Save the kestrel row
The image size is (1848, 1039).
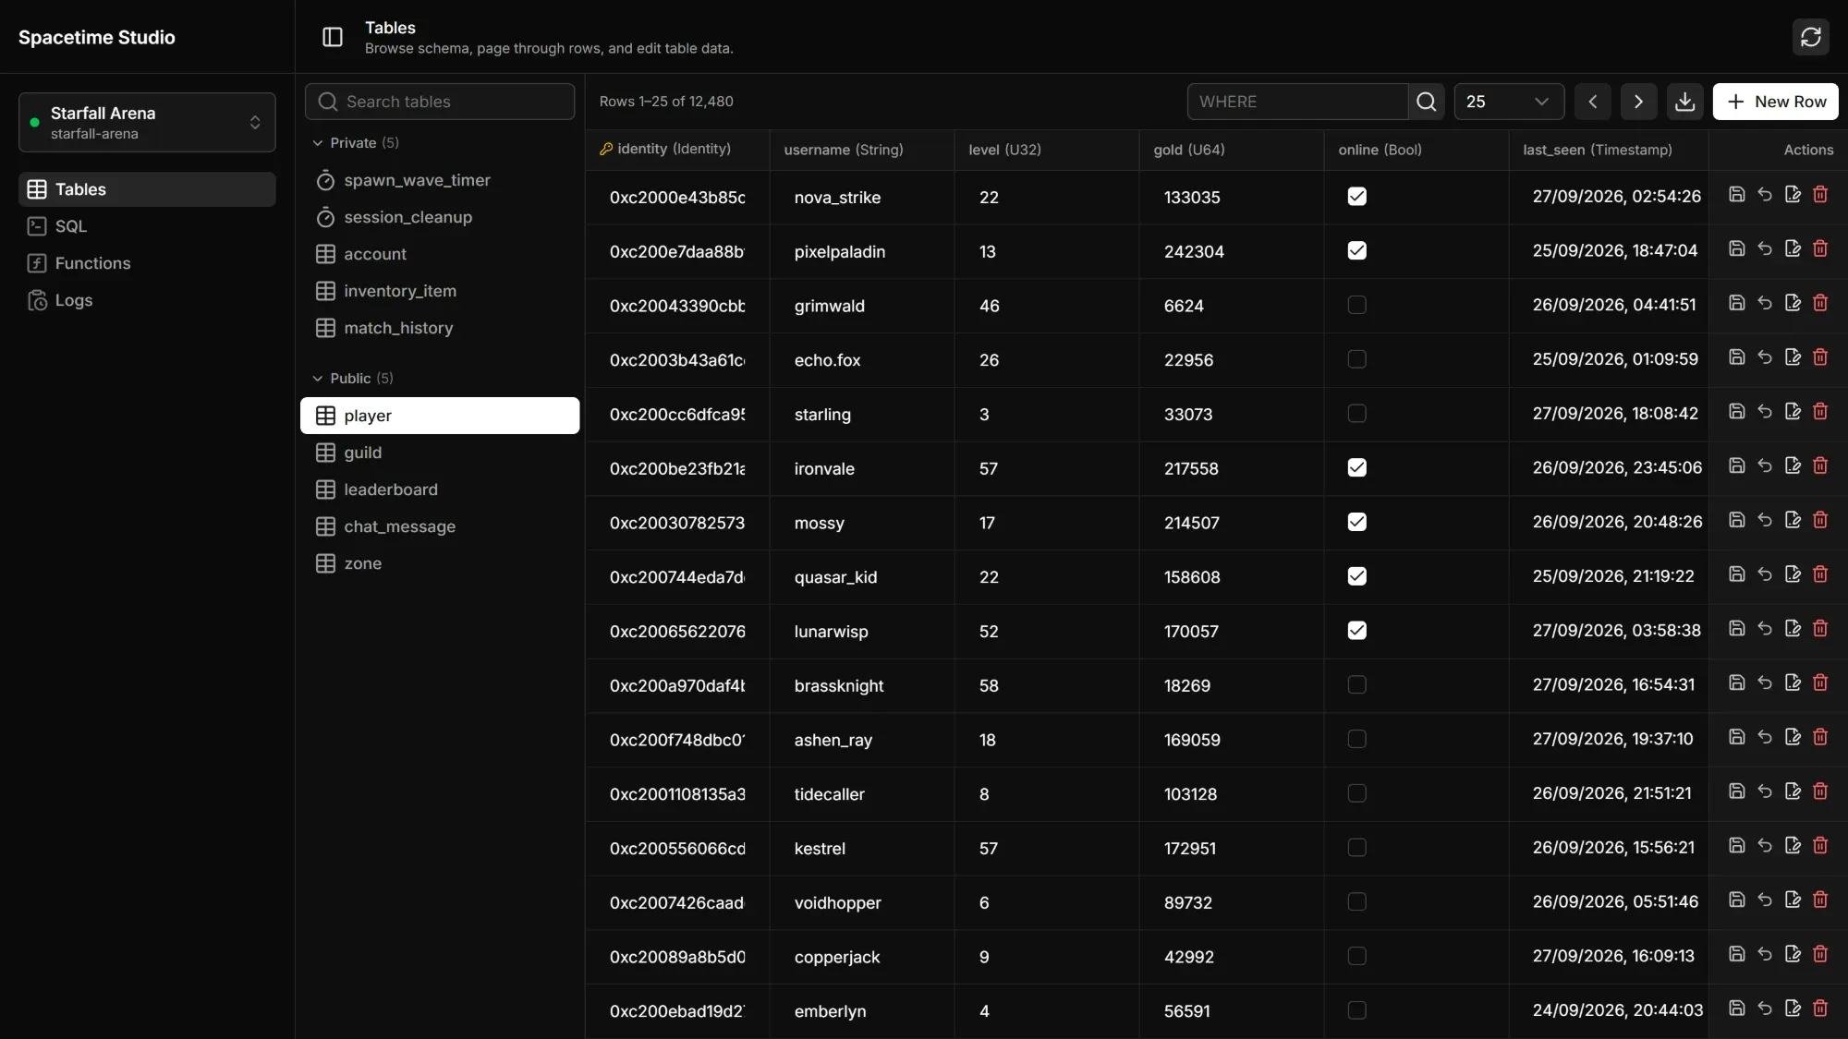coord(1736,846)
